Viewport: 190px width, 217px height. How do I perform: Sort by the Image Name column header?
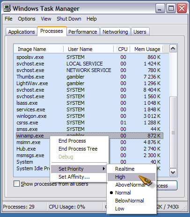(39, 49)
